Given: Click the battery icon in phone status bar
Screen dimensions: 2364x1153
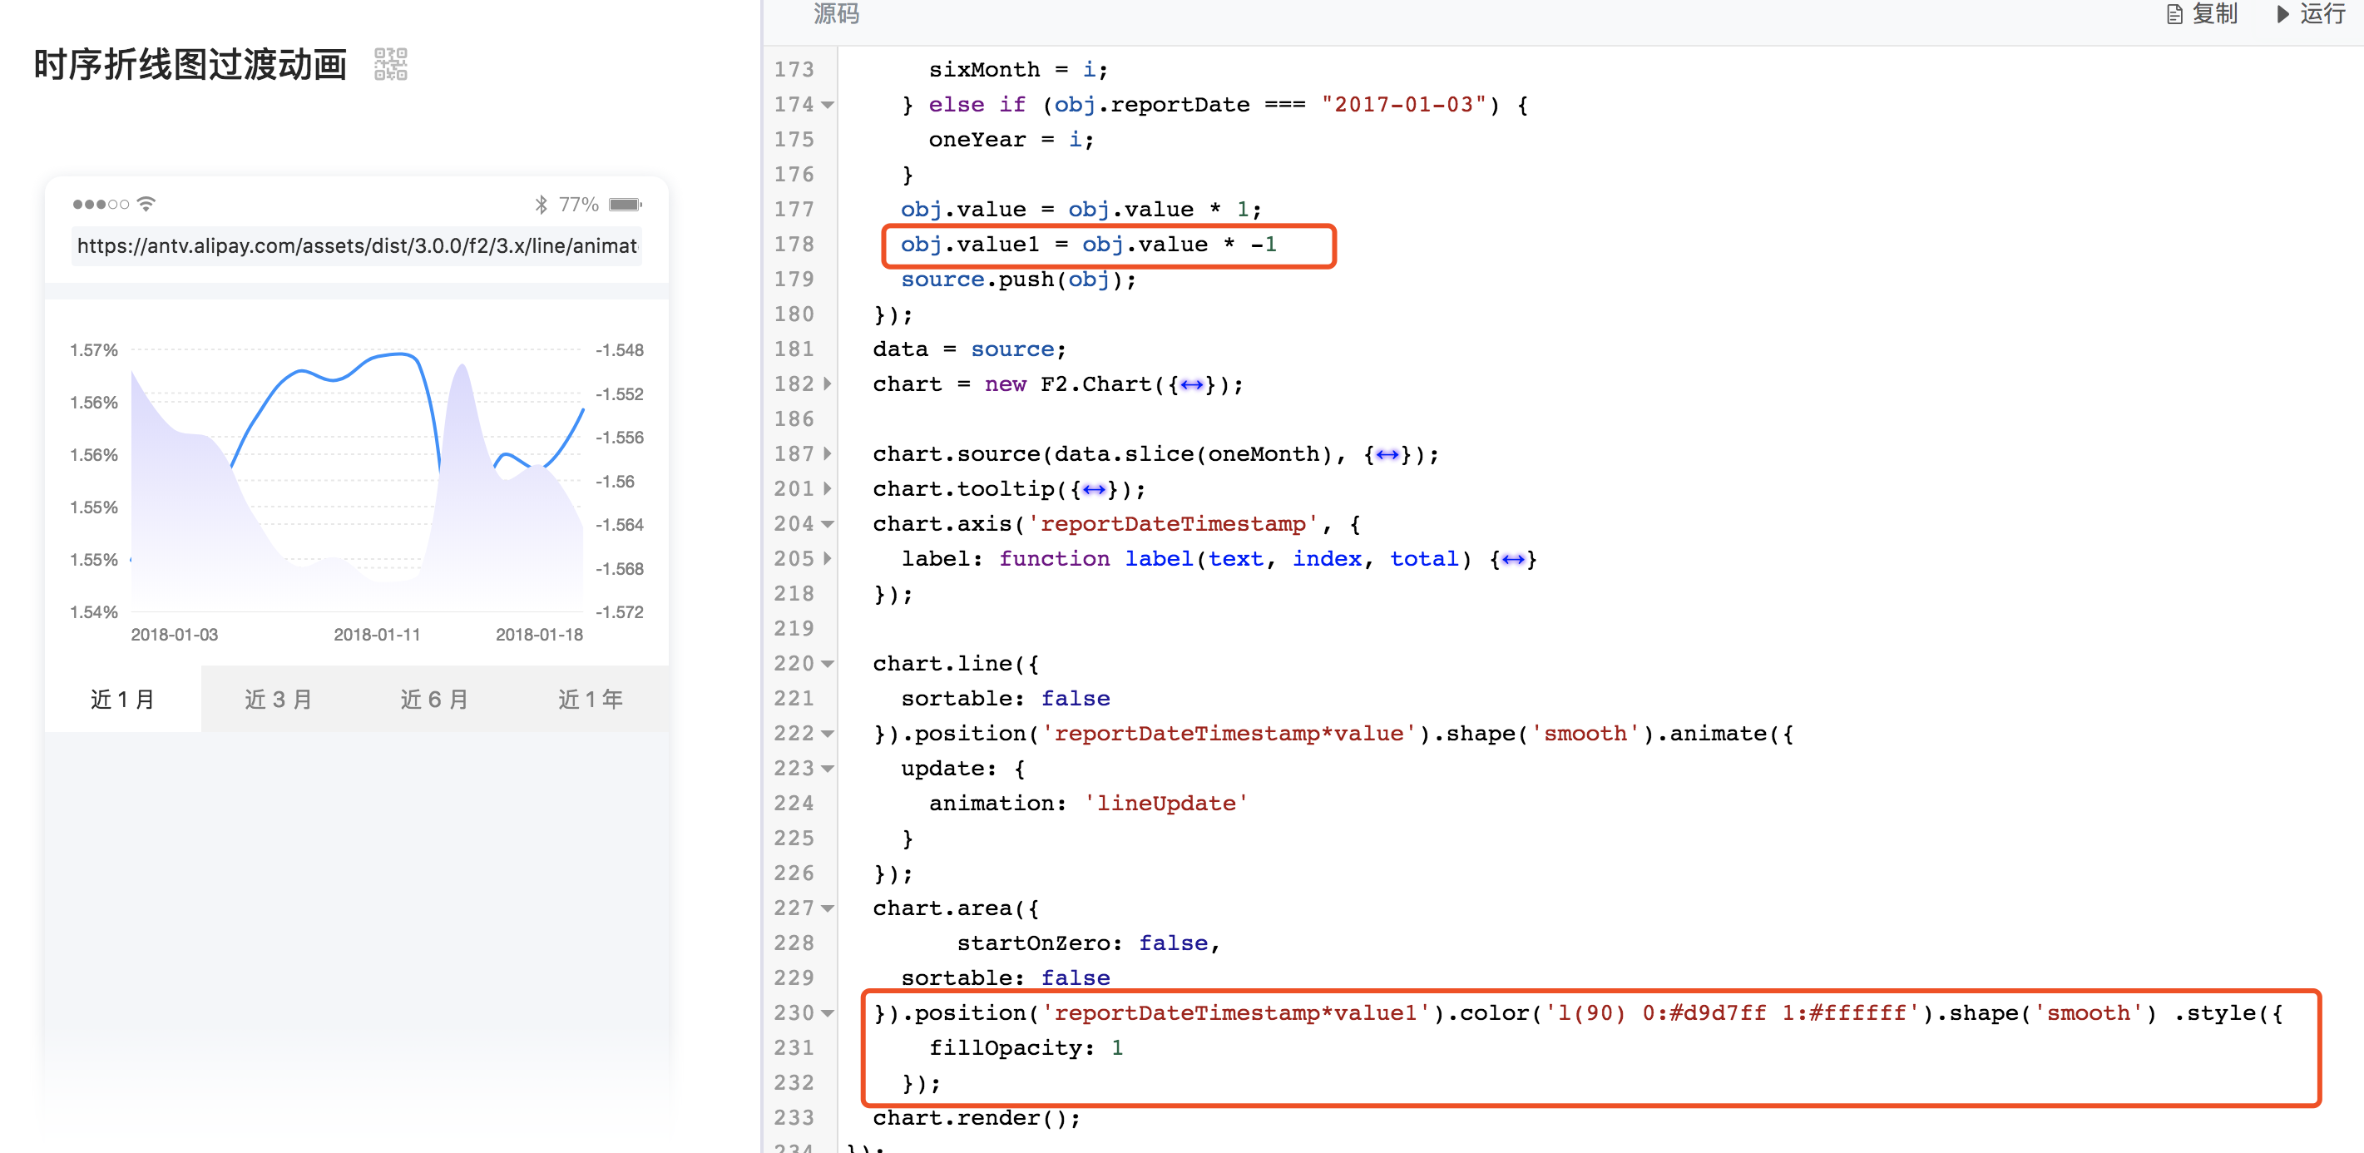Looking at the screenshot, I should [x=626, y=204].
